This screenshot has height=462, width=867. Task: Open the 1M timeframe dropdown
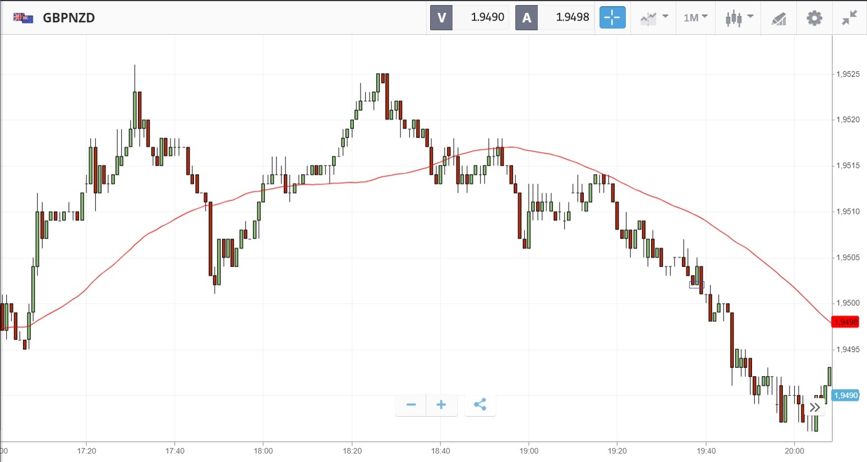695,18
